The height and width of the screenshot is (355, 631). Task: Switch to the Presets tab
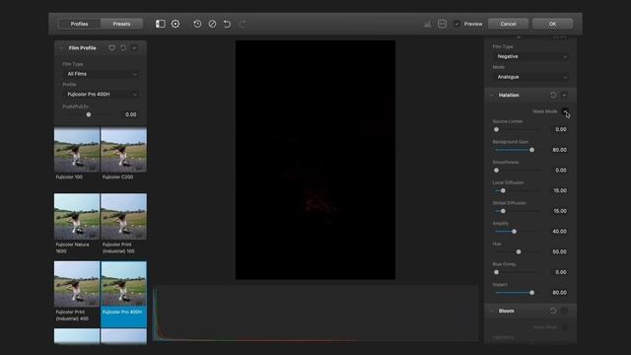[121, 24]
